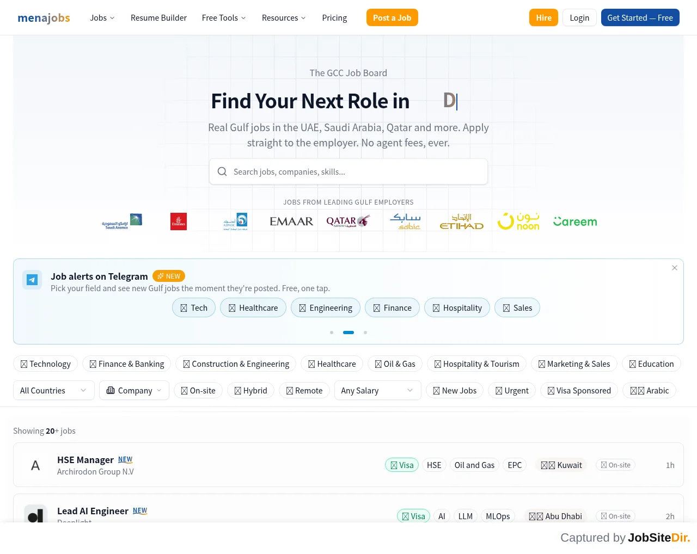Open the Any Salary dropdown
Viewport: 697px width, 554px height.
pyautogui.click(x=377, y=391)
